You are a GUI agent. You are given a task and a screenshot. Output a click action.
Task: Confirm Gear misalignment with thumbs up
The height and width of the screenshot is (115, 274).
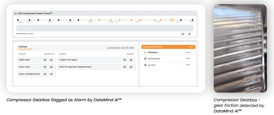coord(51,74)
